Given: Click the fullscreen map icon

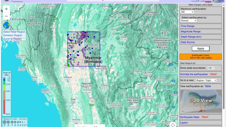Looking at the screenshot, I should pyautogui.click(x=173, y=125).
